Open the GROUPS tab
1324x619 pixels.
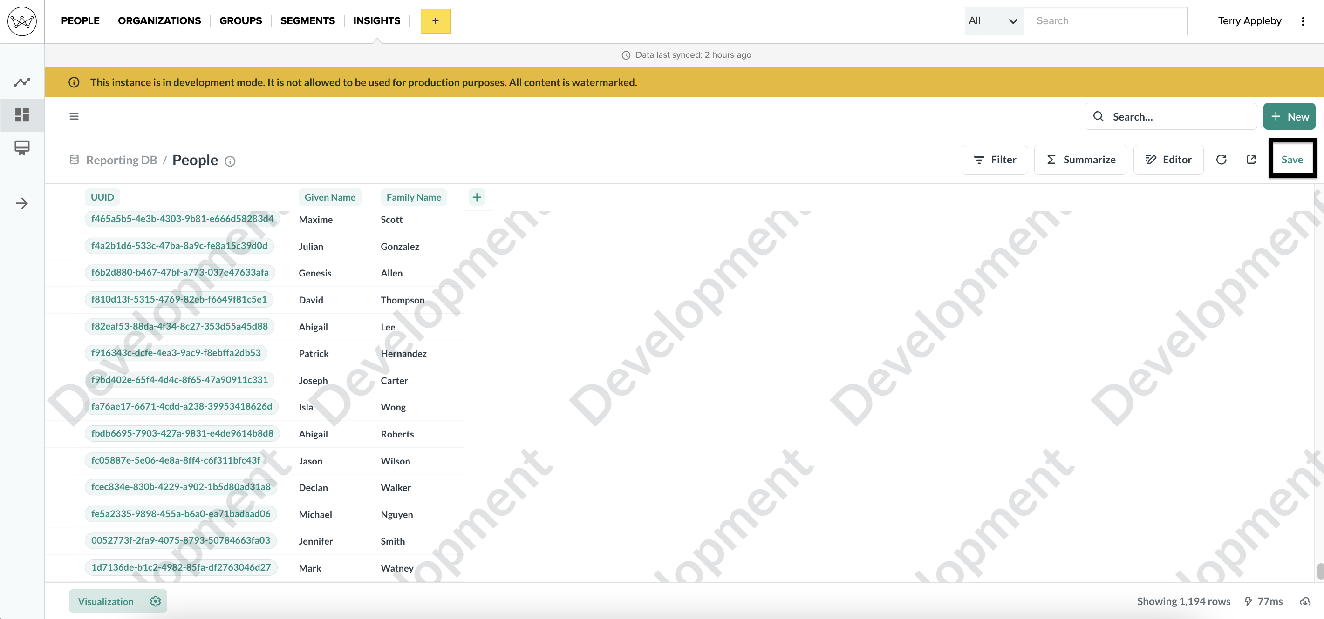pyautogui.click(x=240, y=20)
